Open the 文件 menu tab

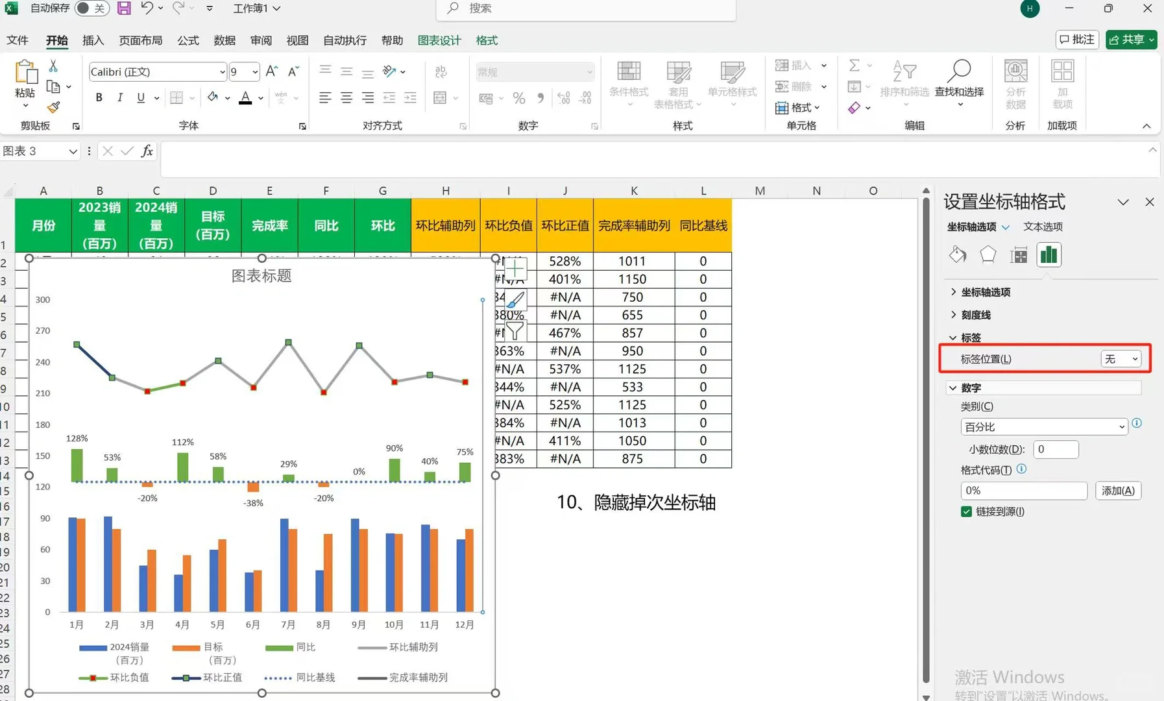tap(18, 40)
